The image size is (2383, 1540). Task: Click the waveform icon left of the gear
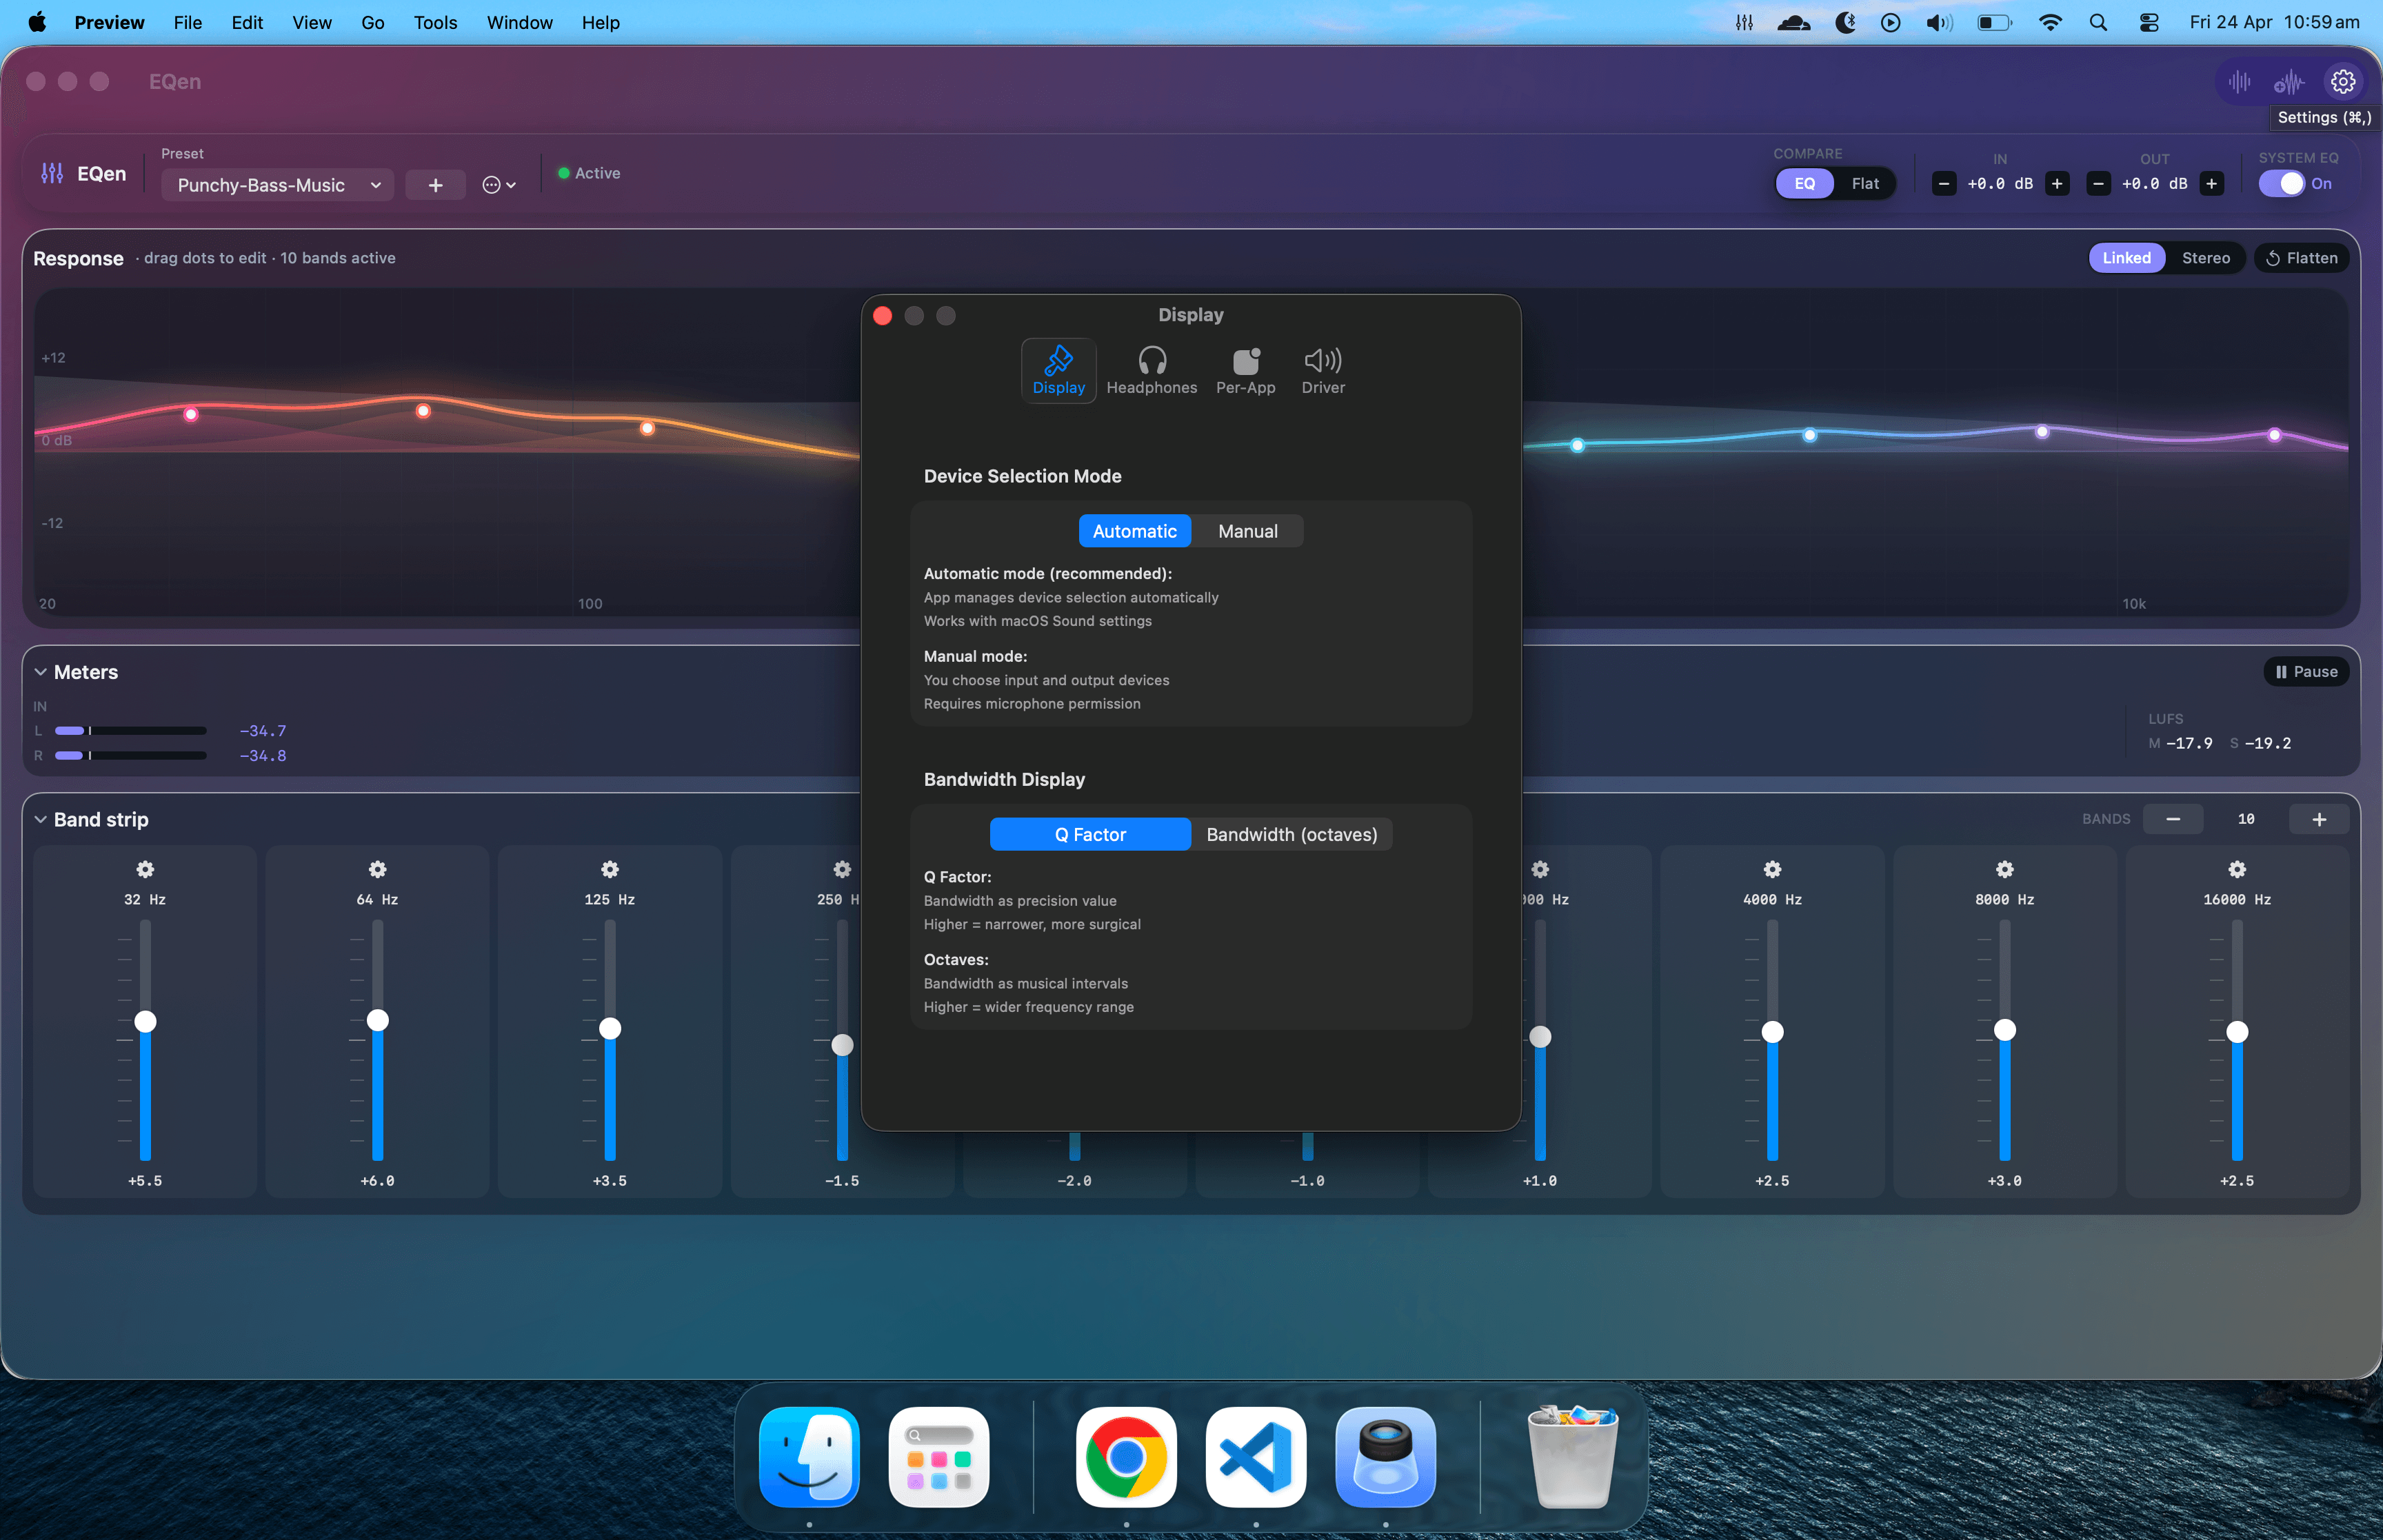pyautogui.click(x=2289, y=82)
